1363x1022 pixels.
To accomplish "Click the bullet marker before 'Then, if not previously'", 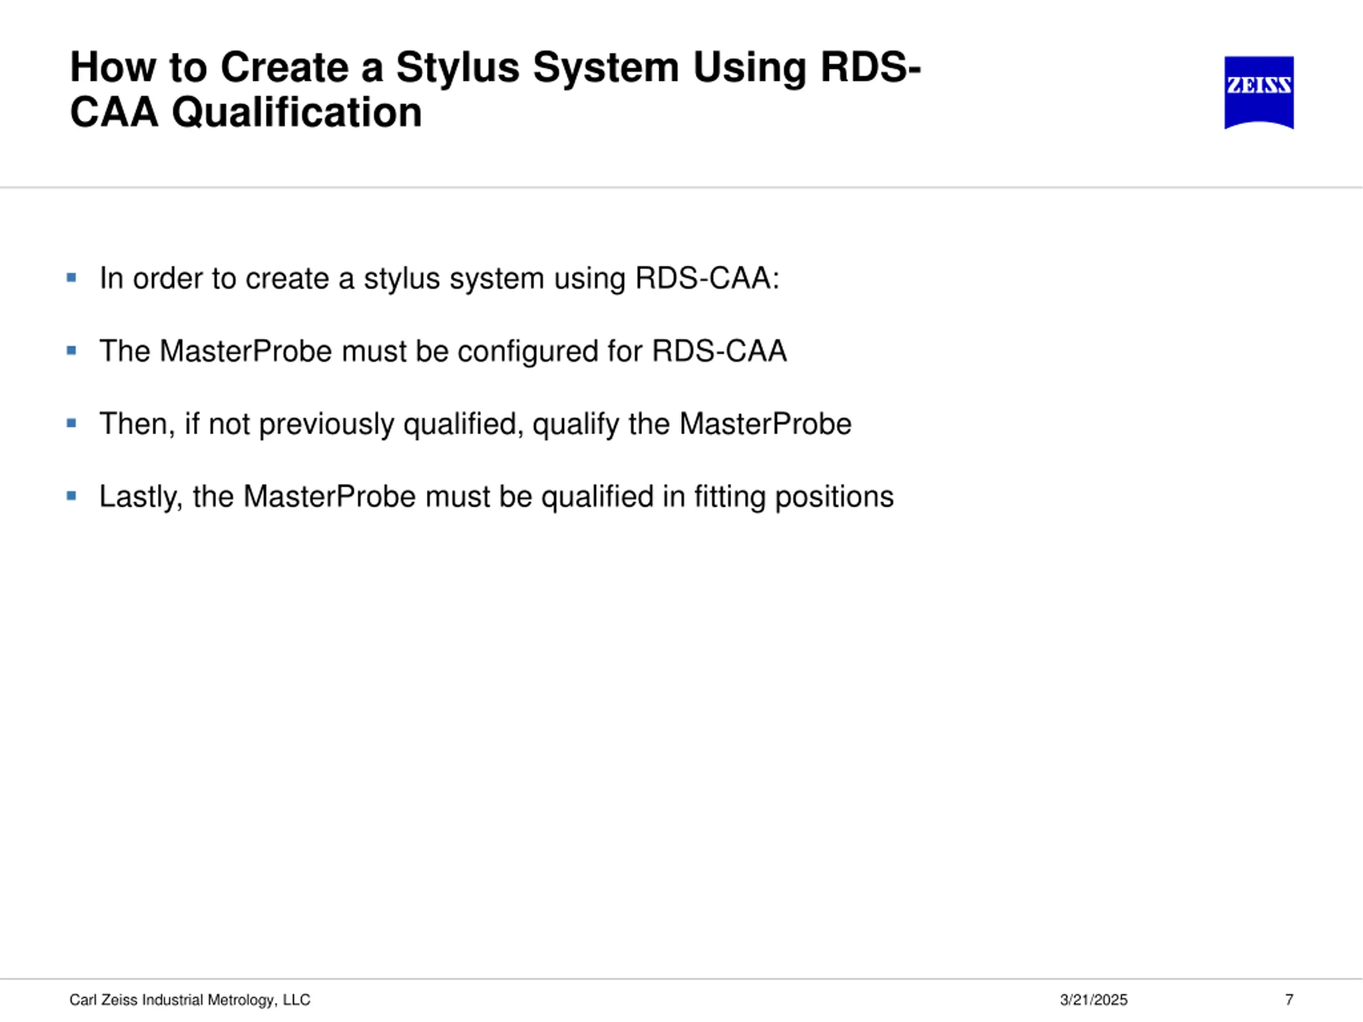I will coord(71,423).
